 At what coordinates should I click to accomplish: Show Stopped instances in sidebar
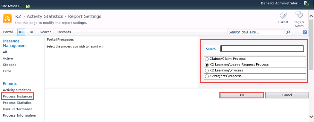coord(10,65)
